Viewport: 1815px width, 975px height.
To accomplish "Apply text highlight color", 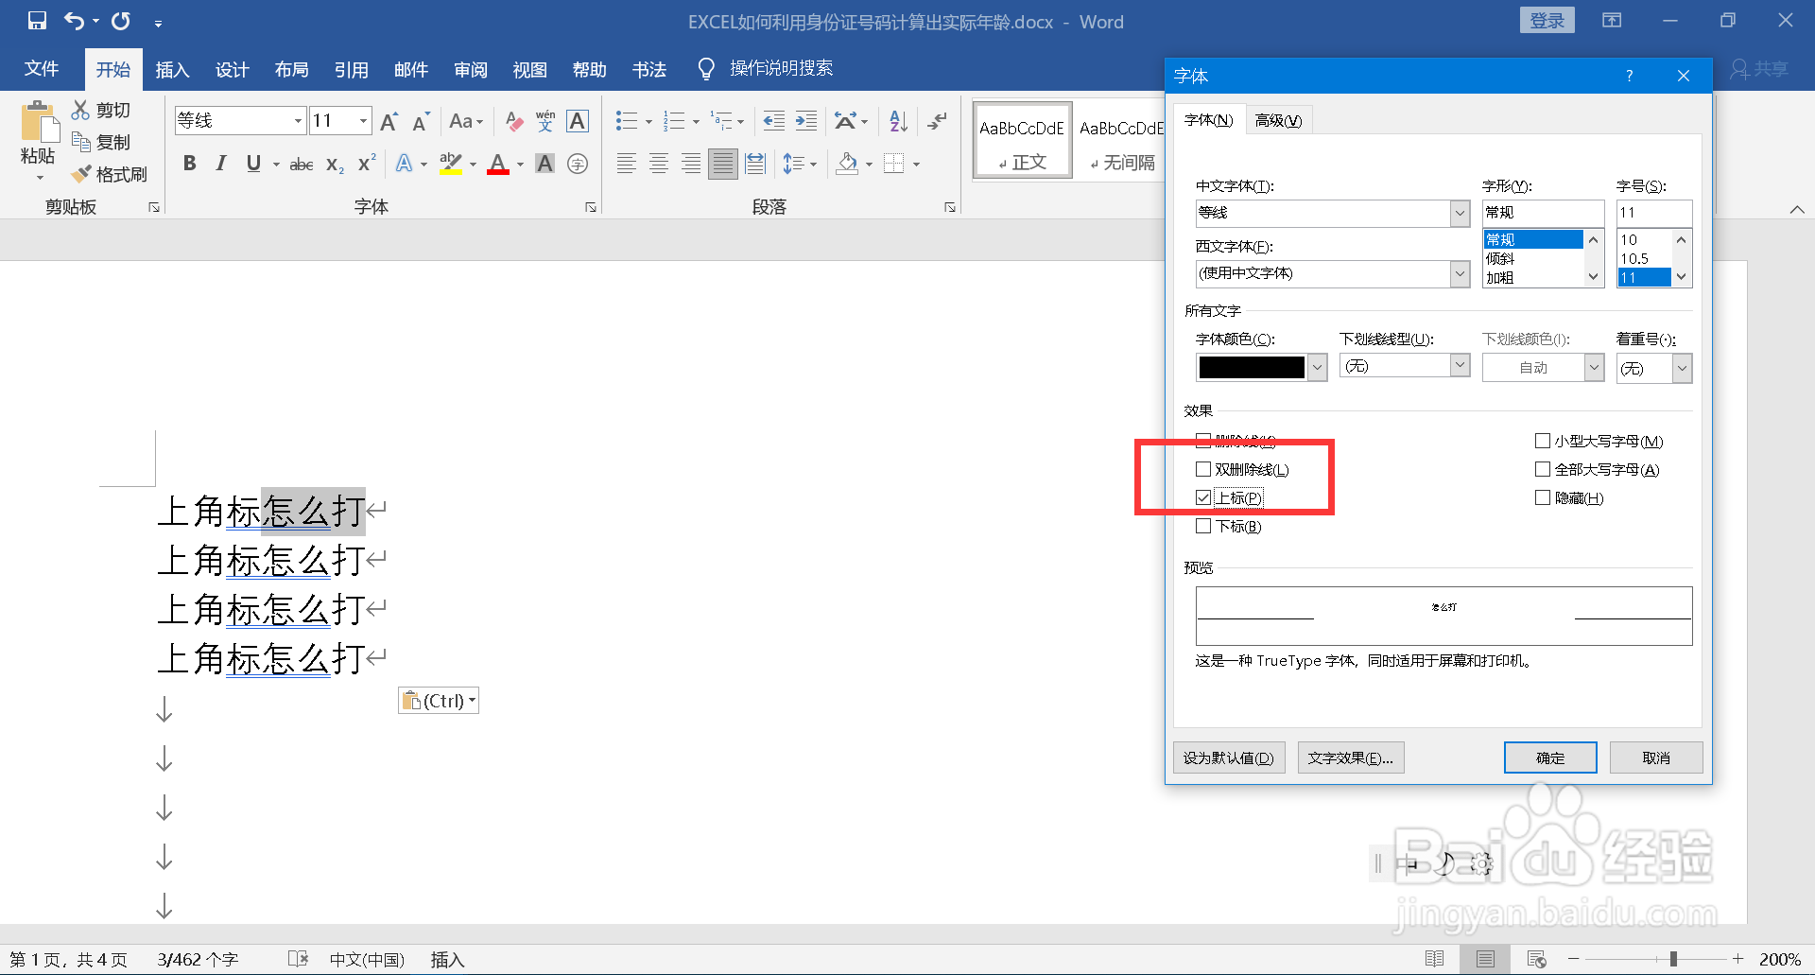I will (x=451, y=164).
